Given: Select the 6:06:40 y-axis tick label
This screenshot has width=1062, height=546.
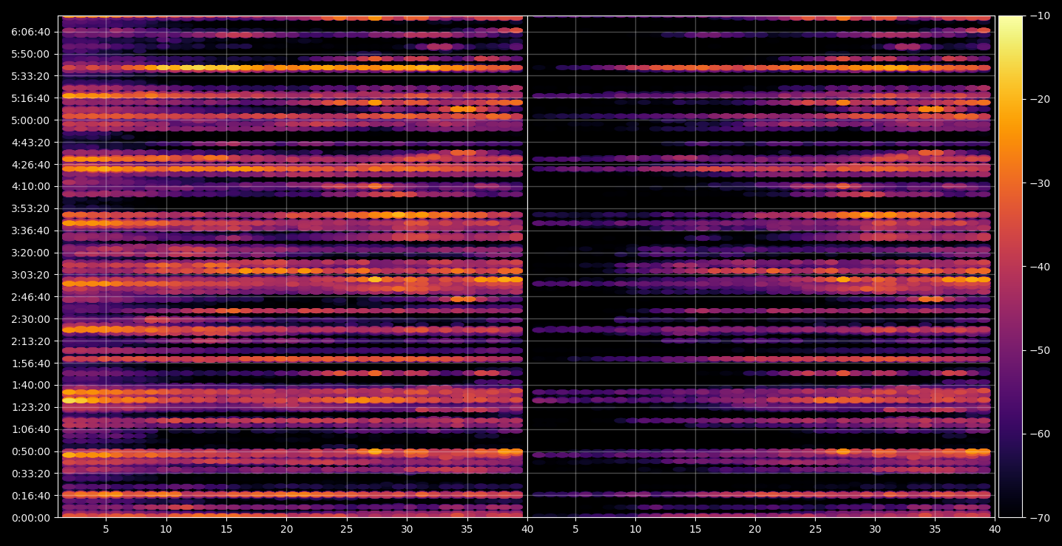Looking at the screenshot, I should pos(31,32).
